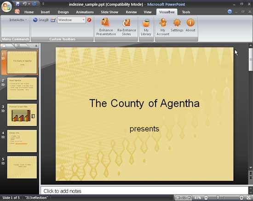Redo the last action in Quick Access
Screen dimensions: 253x201
coord(34,4)
